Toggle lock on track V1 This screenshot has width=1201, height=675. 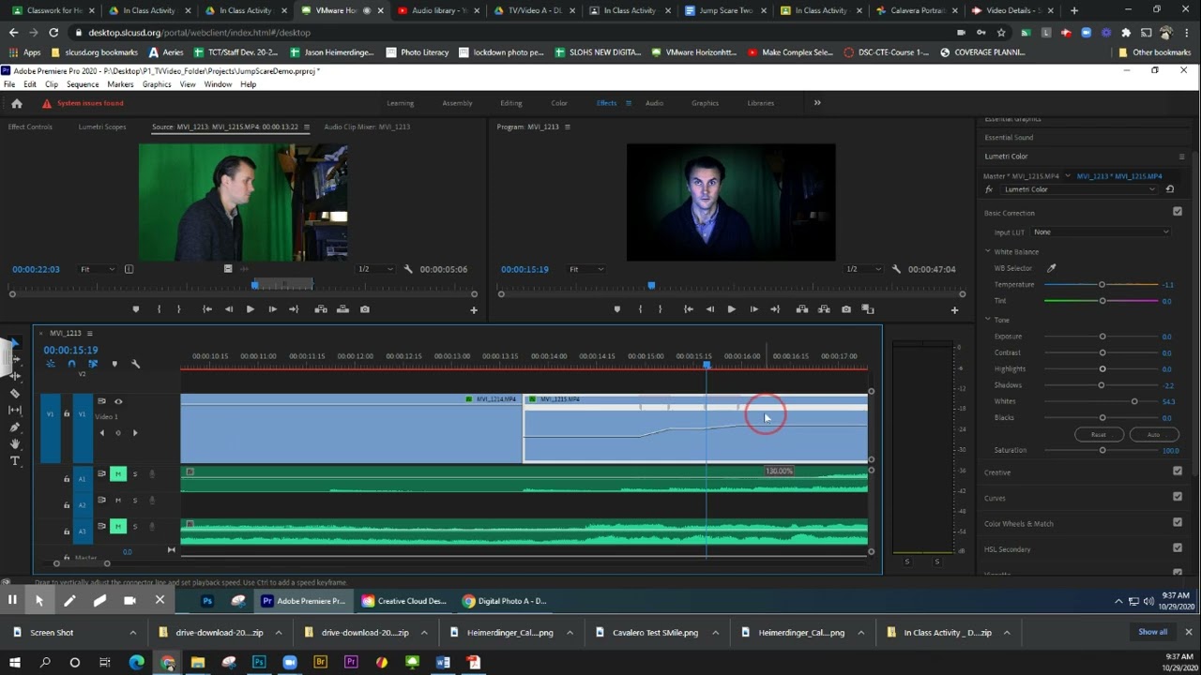pyautogui.click(x=67, y=413)
